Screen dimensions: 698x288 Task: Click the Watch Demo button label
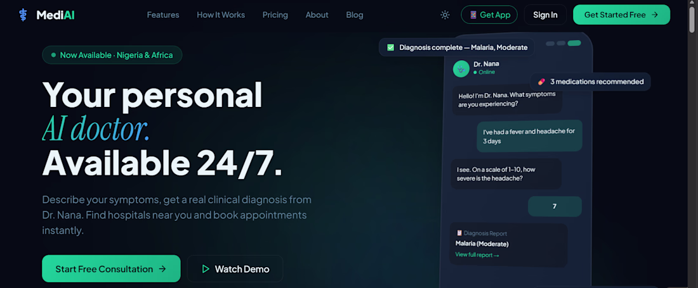(x=242, y=269)
